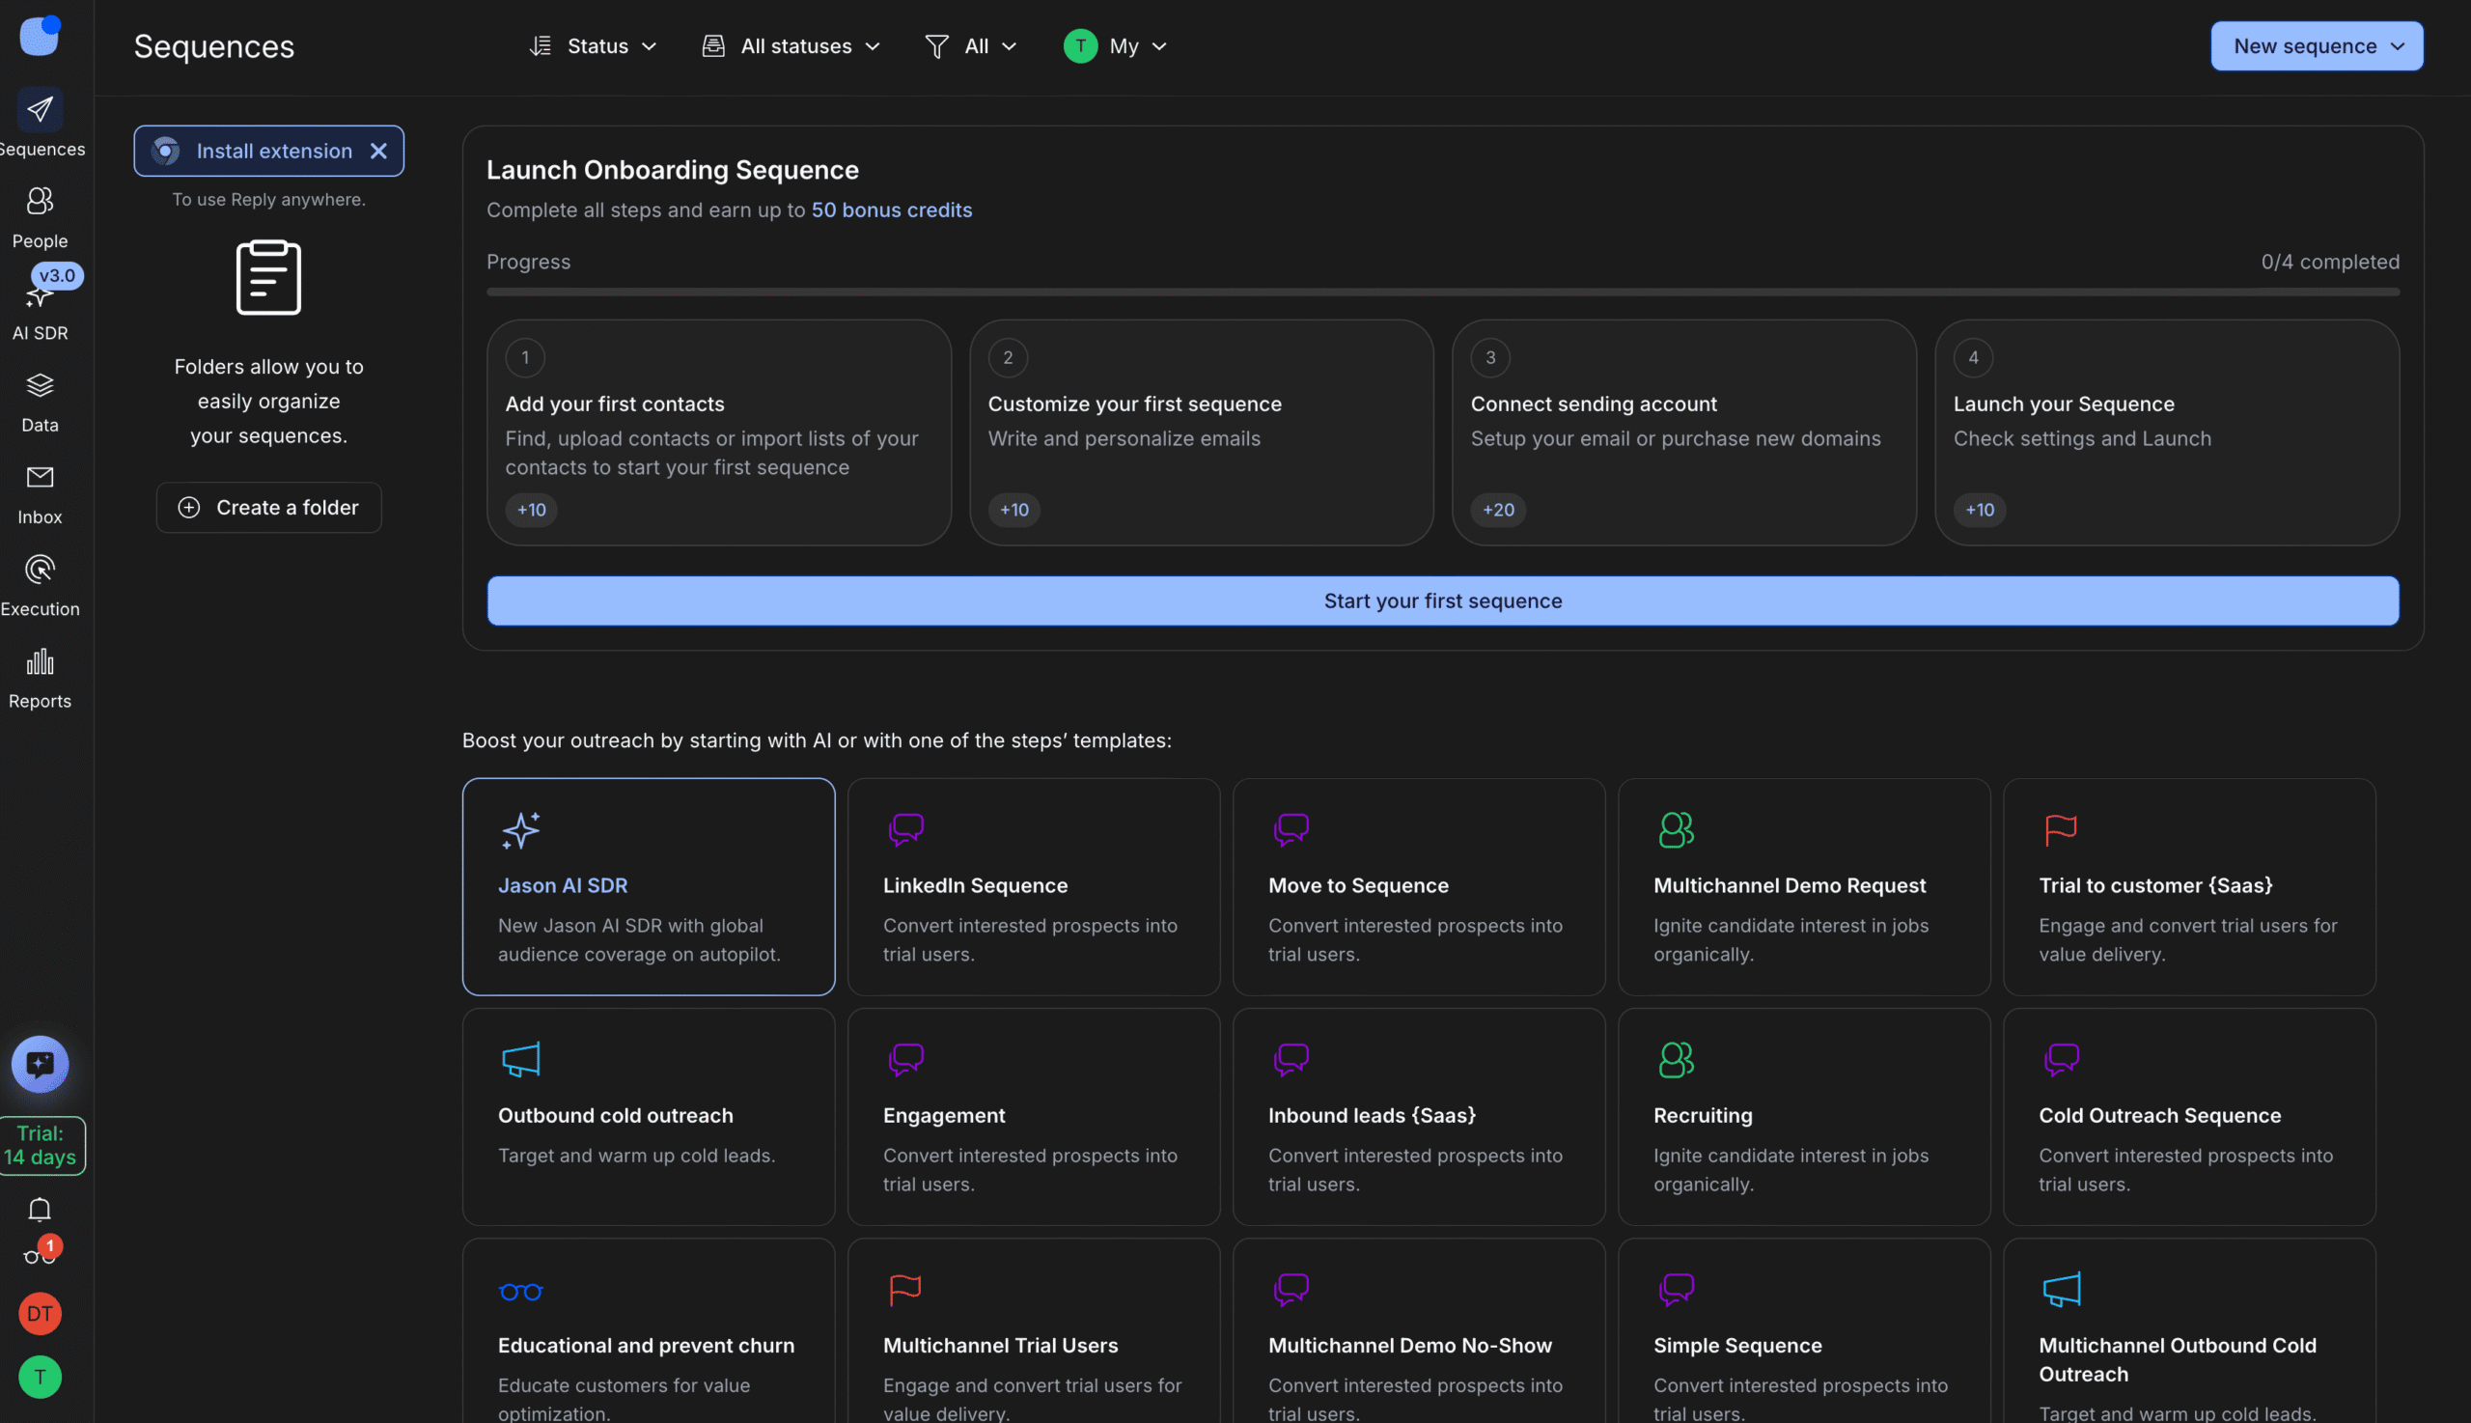Click the Multichannel Outbound Cold Outreach megaphone icon
This screenshot has width=2471, height=1423.
[x=2062, y=1290]
